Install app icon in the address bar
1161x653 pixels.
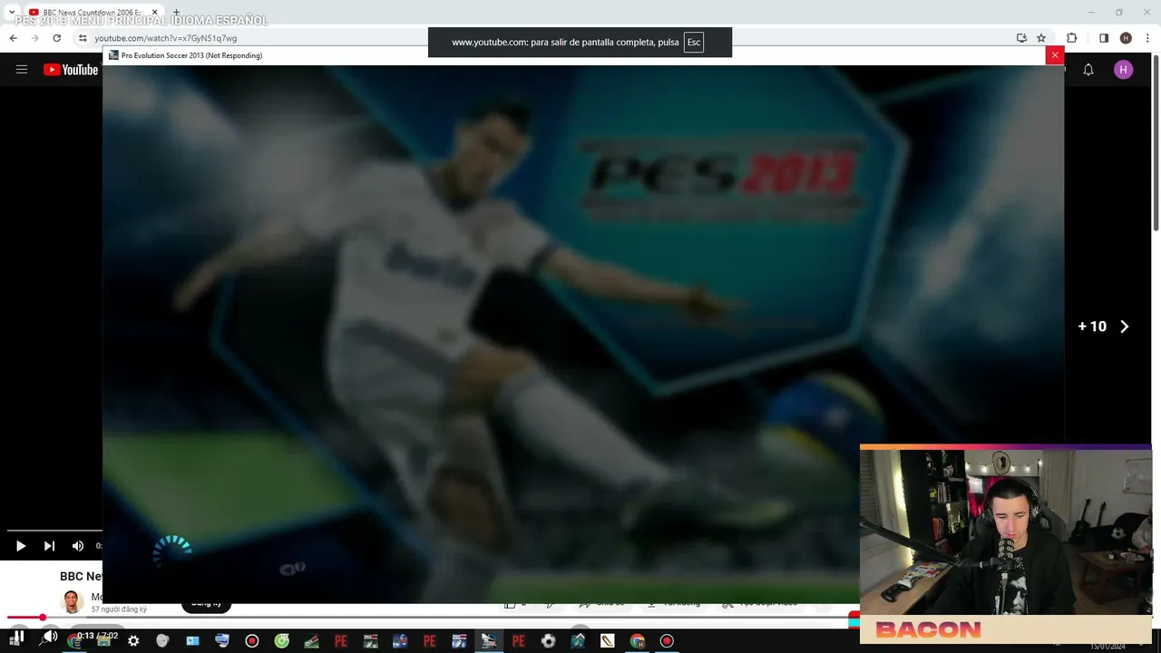(x=1021, y=38)
